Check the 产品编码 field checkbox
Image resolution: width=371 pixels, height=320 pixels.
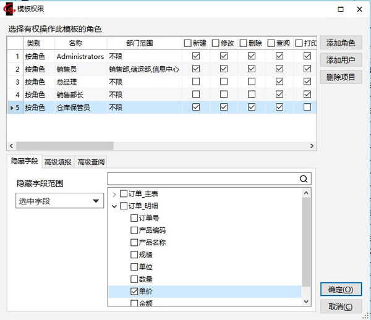click(x=134, y=230)
